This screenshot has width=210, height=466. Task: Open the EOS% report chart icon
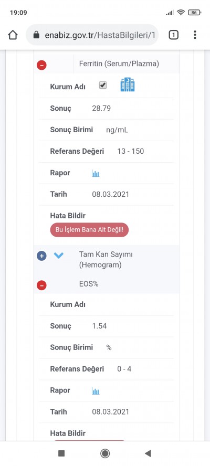click(96, 391)
